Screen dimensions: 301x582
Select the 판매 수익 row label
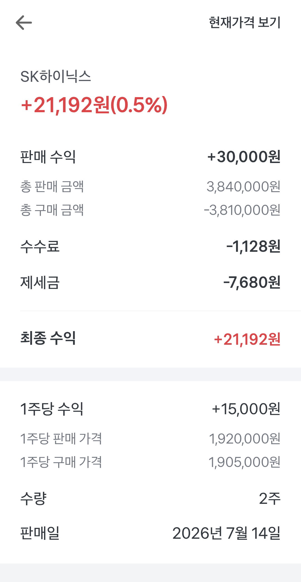point(48,157)
